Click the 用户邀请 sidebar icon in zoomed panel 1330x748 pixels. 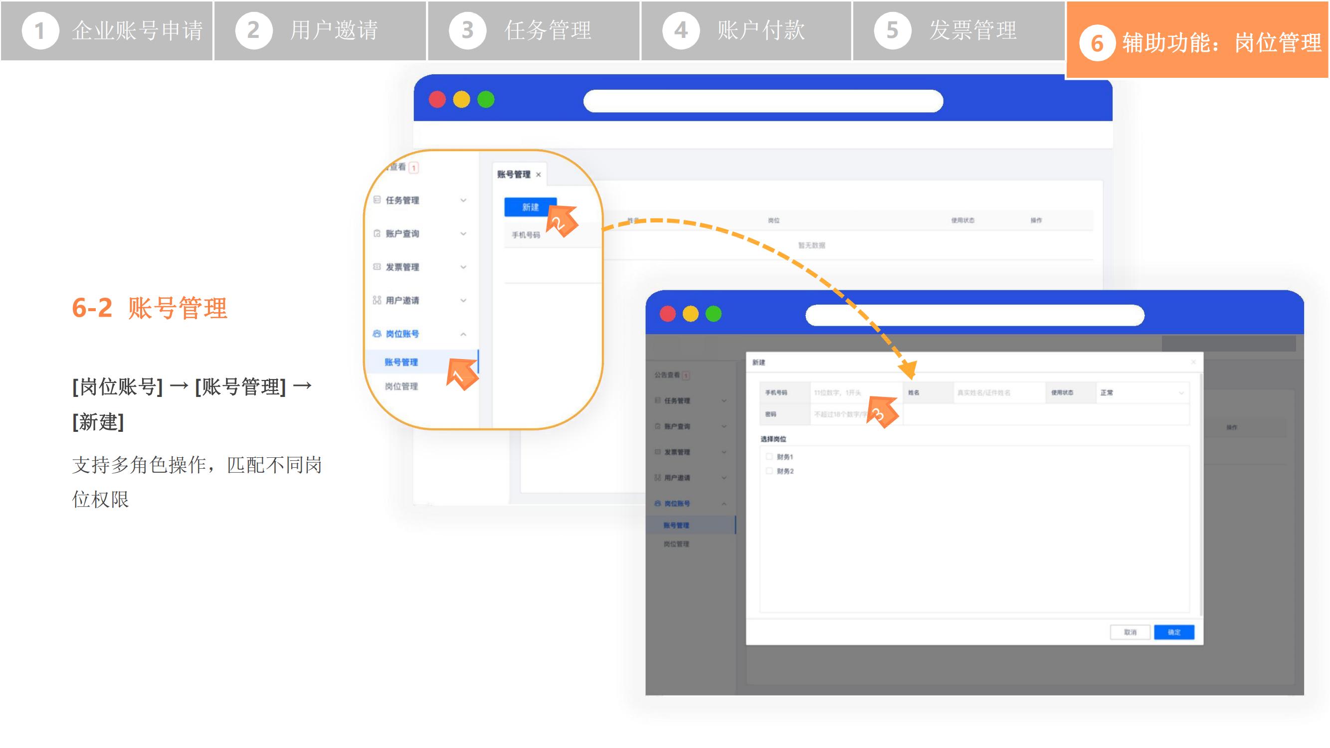377,300
